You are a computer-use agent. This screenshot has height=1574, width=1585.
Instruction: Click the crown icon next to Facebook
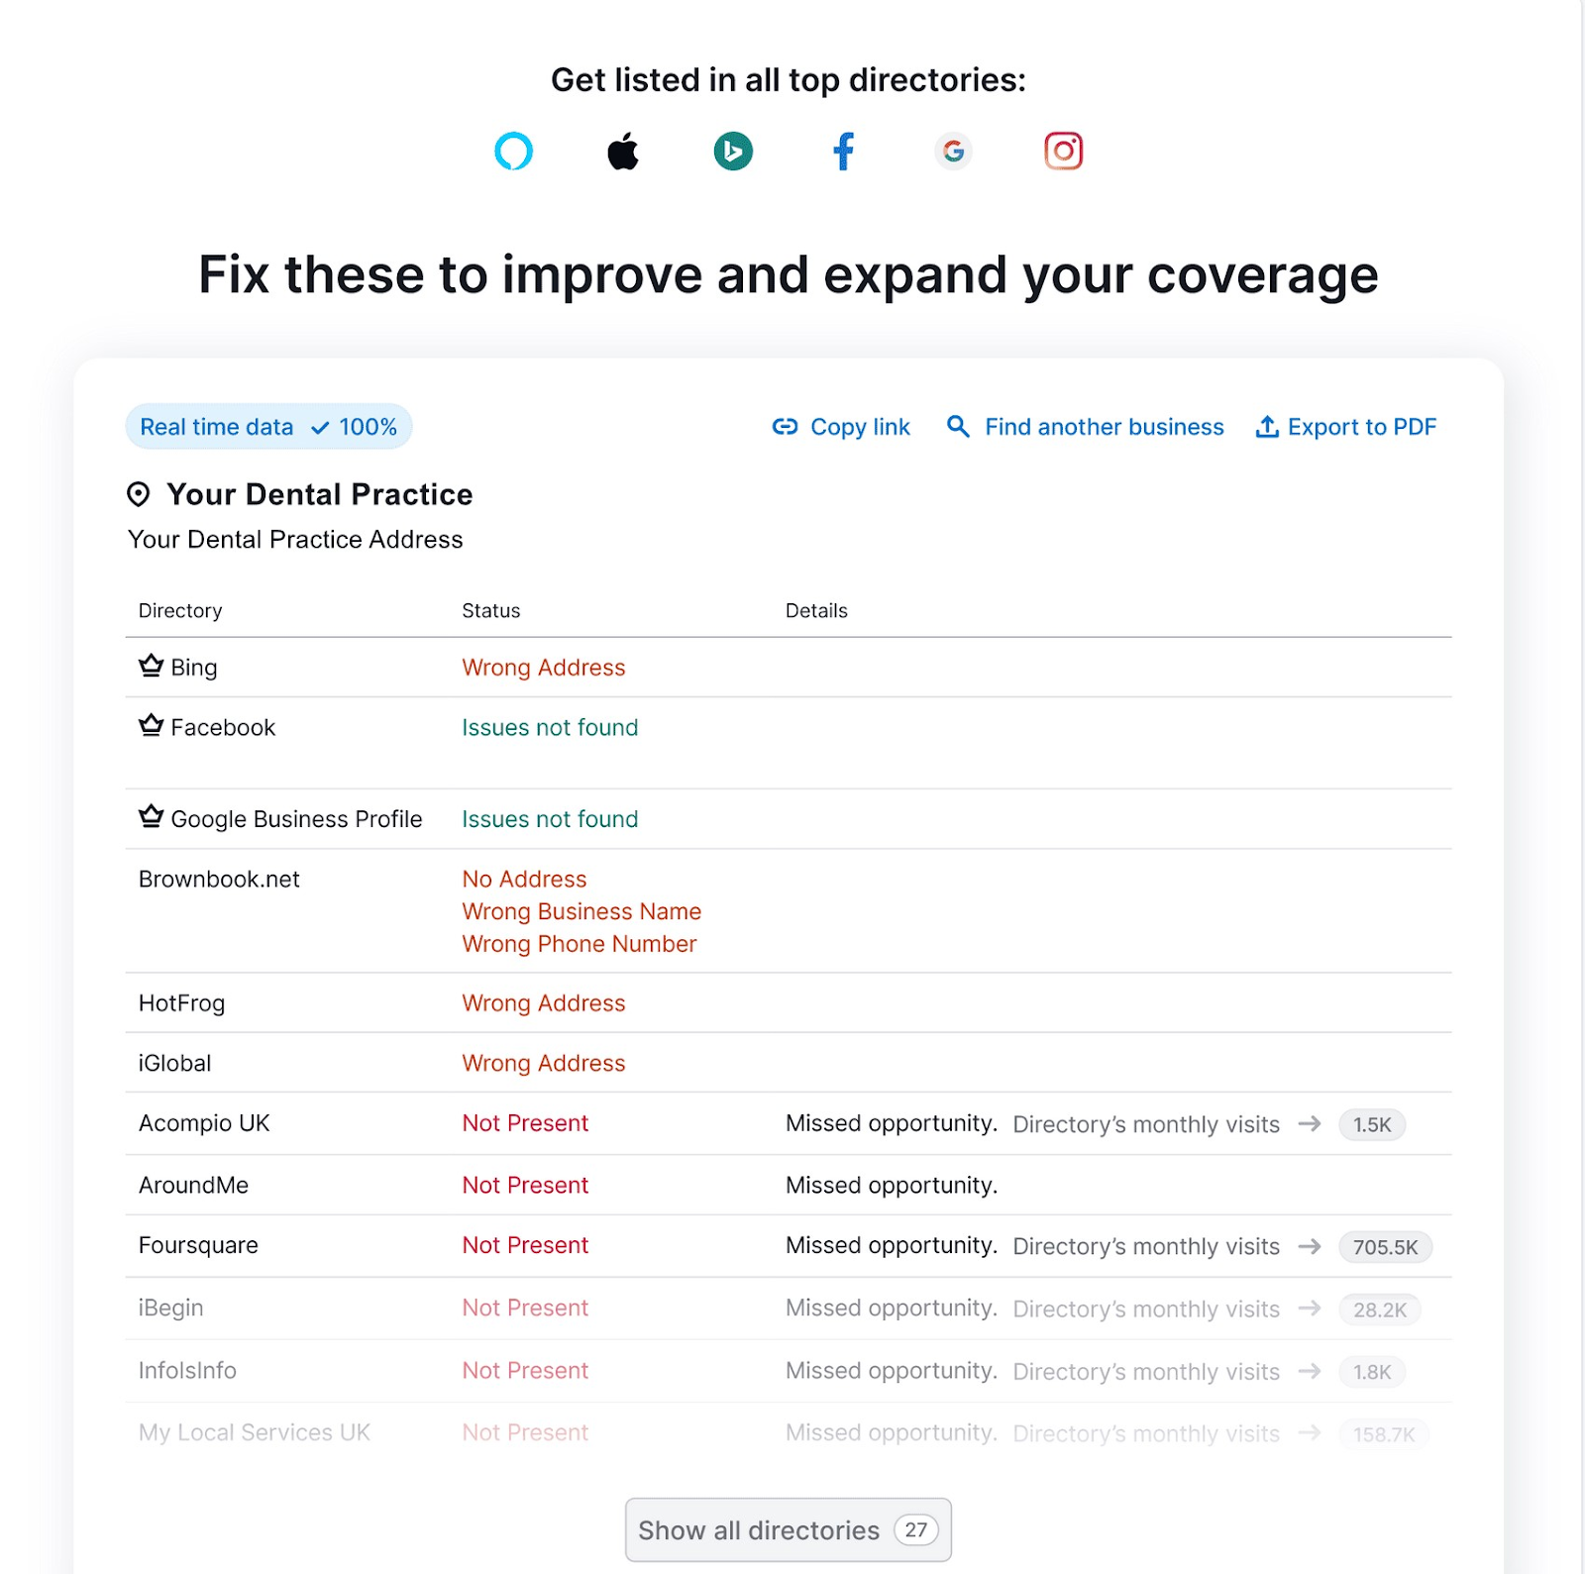tap(150, 725)
